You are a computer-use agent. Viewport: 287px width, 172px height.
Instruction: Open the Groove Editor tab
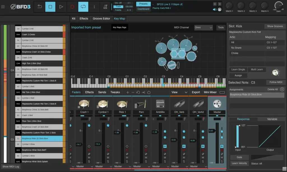point(101,19)
